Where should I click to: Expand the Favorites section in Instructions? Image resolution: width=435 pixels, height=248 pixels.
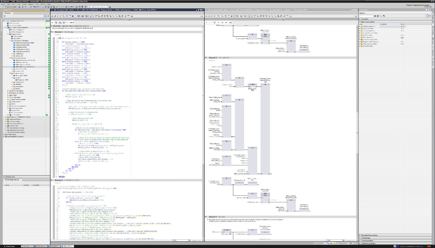tap(360, 19)
